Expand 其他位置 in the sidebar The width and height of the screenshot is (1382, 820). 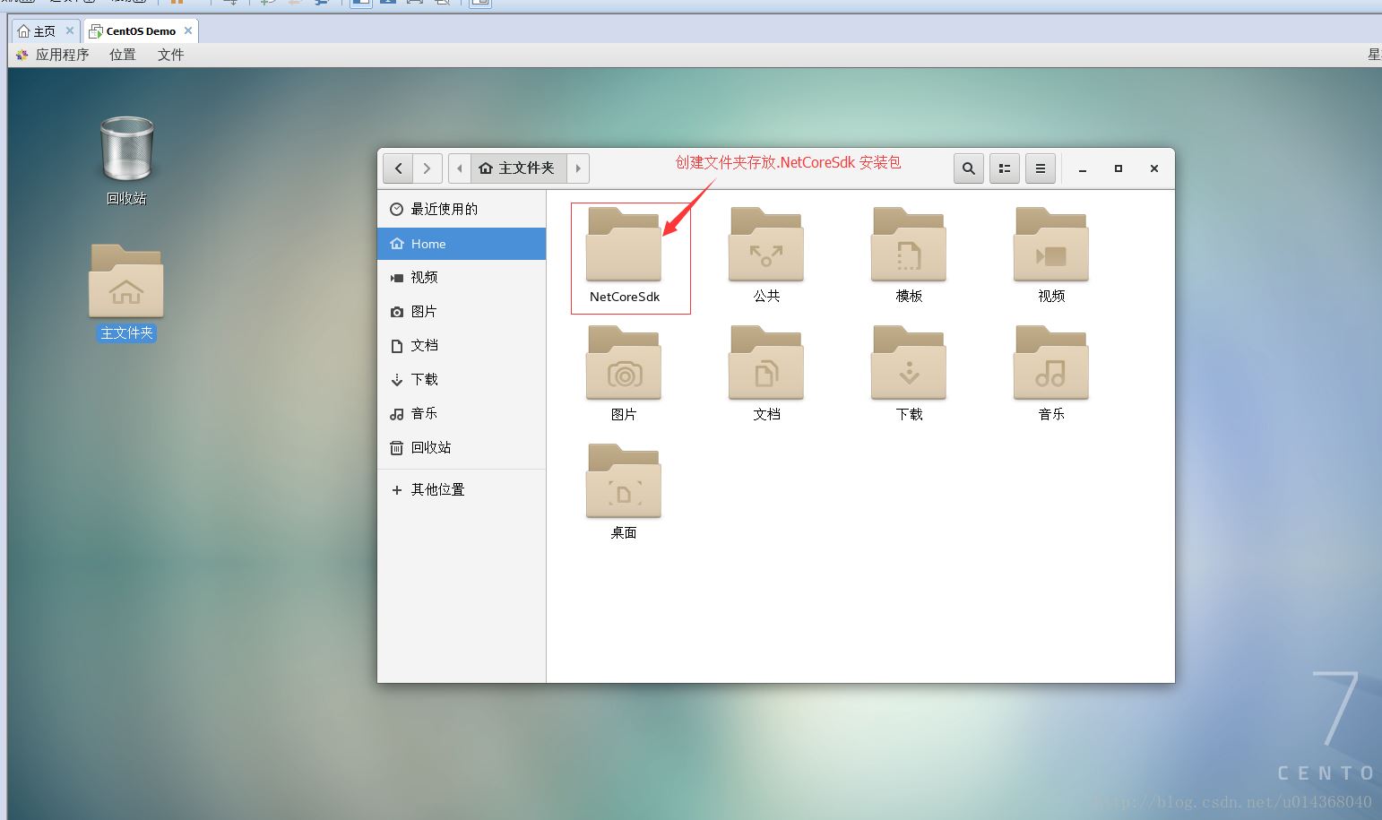click(x=437, y=489)
